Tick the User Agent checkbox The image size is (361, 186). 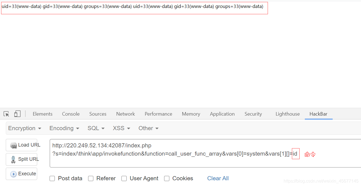click(124, 179)
